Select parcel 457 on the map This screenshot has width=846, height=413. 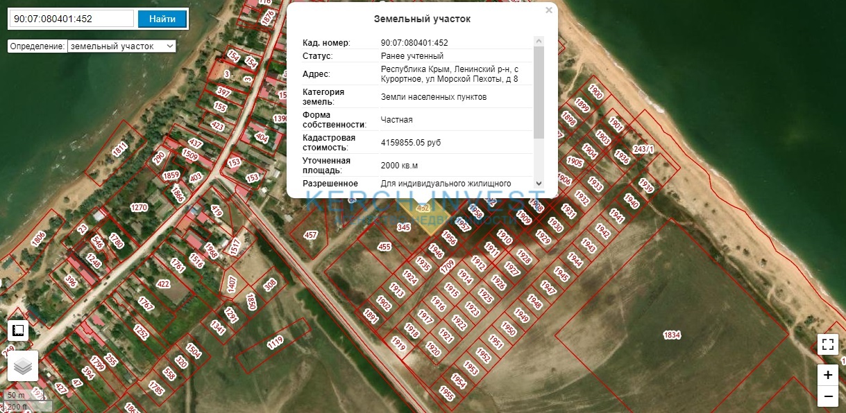pyautogui.click(x=310, y=236)
